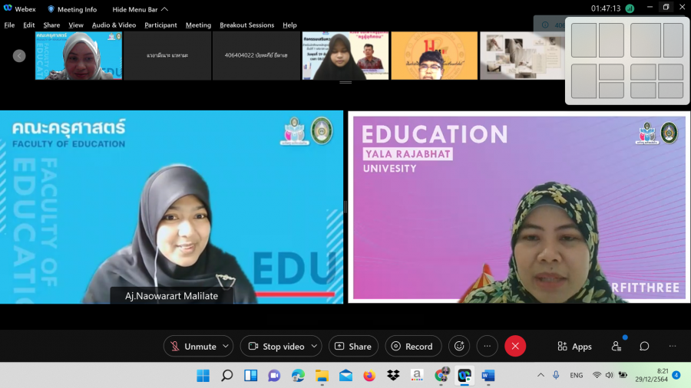Stop video camera
Image resolution: width=691 pixels, height=388 pixels.
tap(276, 347)
